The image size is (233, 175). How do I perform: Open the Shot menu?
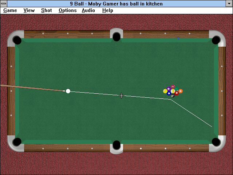coord(47,11)
